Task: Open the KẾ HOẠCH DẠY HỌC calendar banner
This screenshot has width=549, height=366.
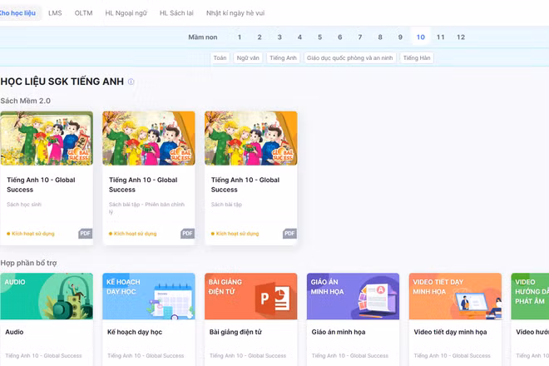Action: [x=149, y=296]
